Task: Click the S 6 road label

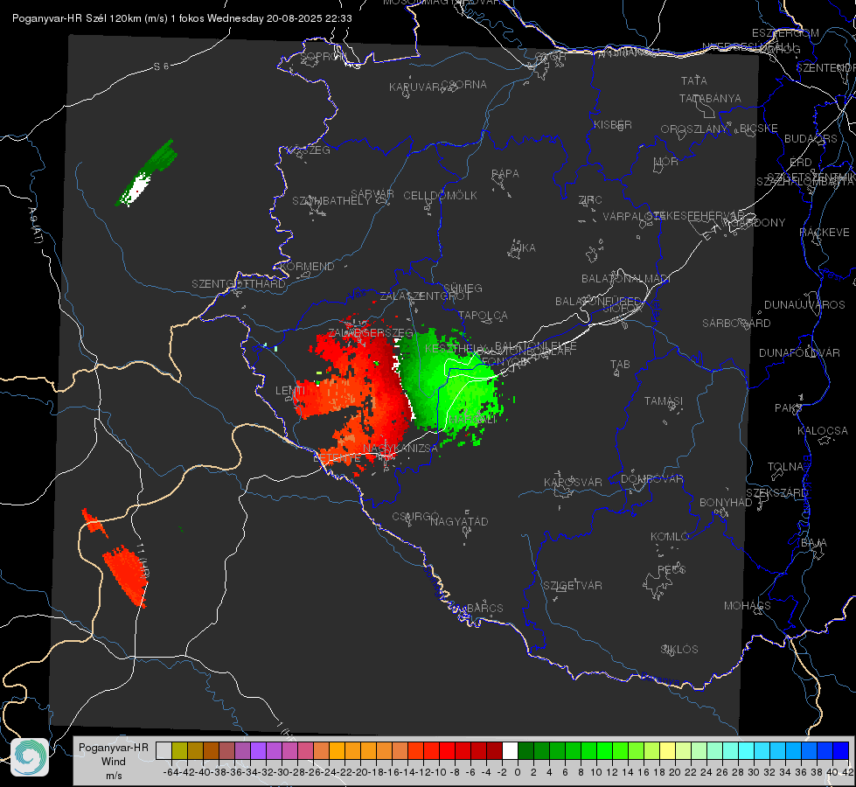Action: click(x=161, y=66)
